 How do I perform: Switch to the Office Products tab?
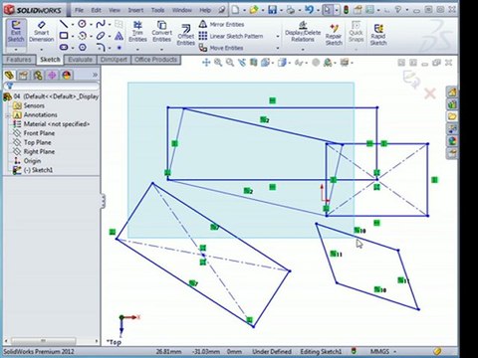[x=155, y=60]
